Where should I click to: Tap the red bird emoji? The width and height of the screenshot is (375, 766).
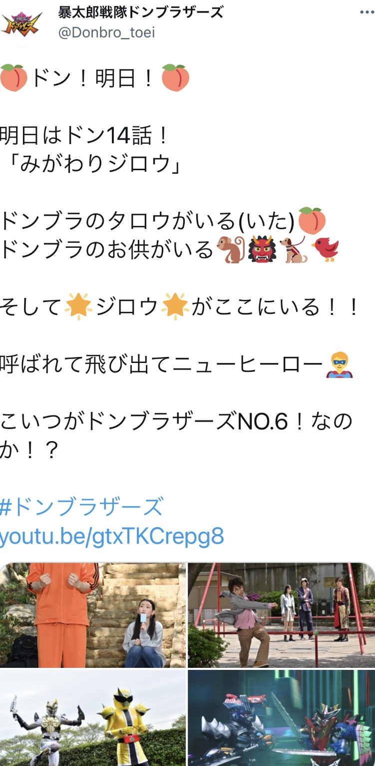click(x=325, y=249)
